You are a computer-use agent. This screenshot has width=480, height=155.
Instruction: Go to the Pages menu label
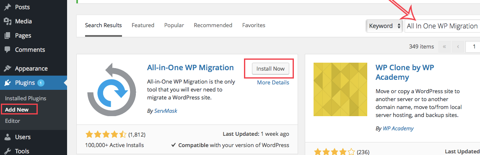coord(23,36)
